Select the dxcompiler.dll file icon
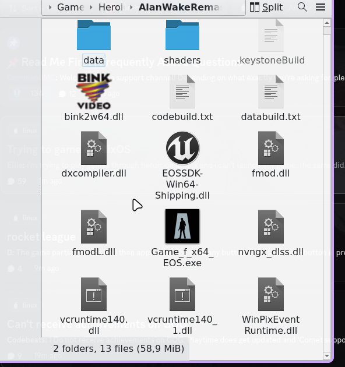 pos(94,148)
